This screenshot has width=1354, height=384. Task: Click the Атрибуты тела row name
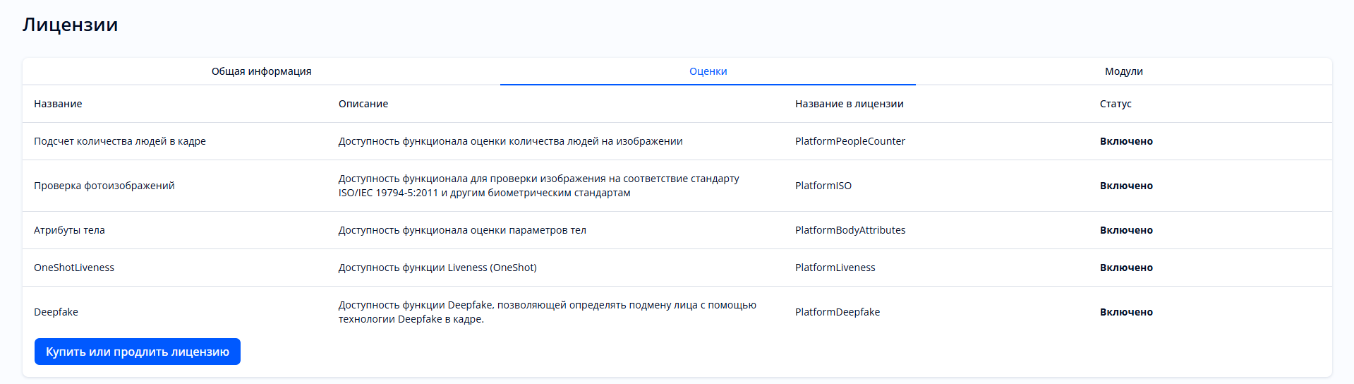(69, 230)
